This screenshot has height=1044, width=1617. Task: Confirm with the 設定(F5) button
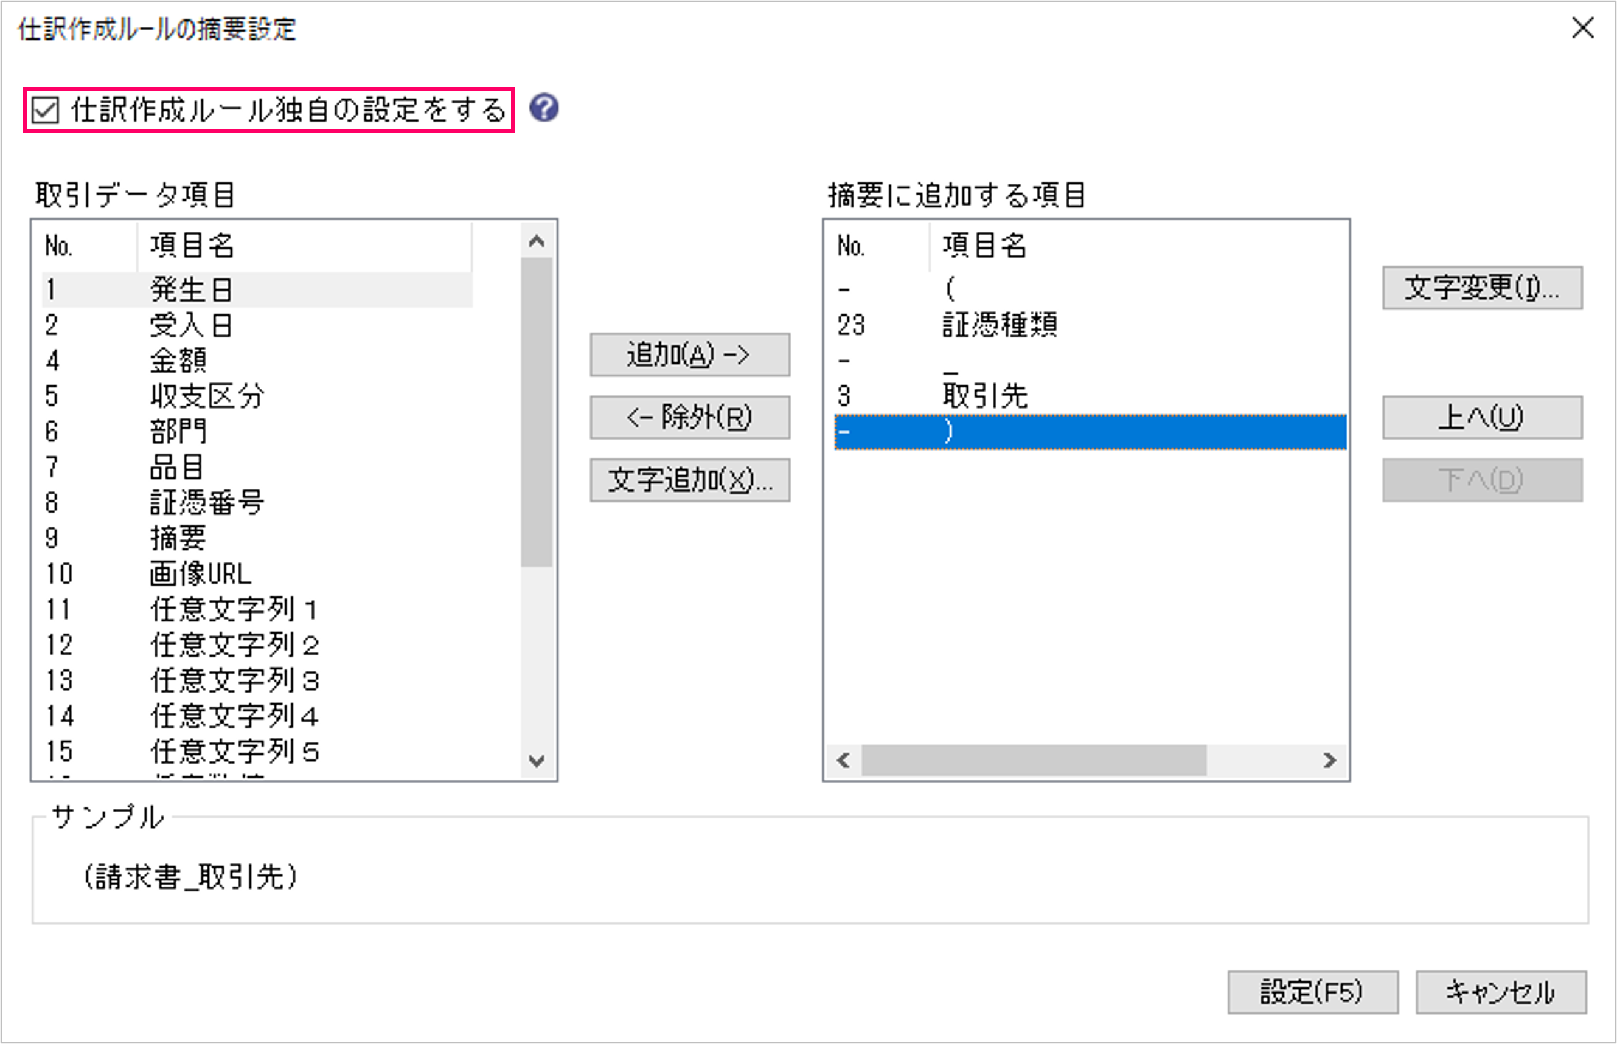point(1312,992)
